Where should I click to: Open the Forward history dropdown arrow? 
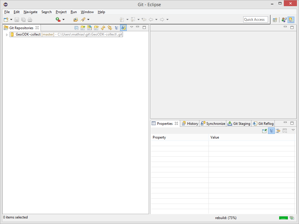click(167, 20)
